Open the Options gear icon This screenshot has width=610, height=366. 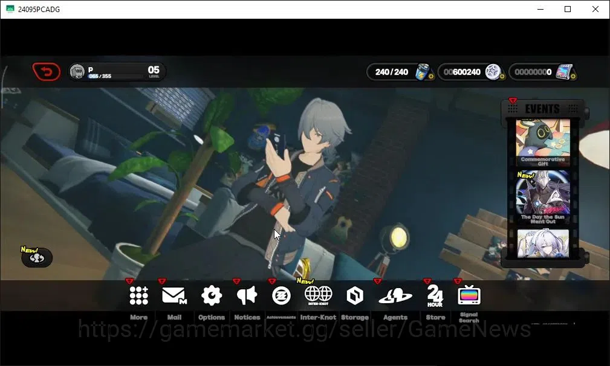[212, 296]
